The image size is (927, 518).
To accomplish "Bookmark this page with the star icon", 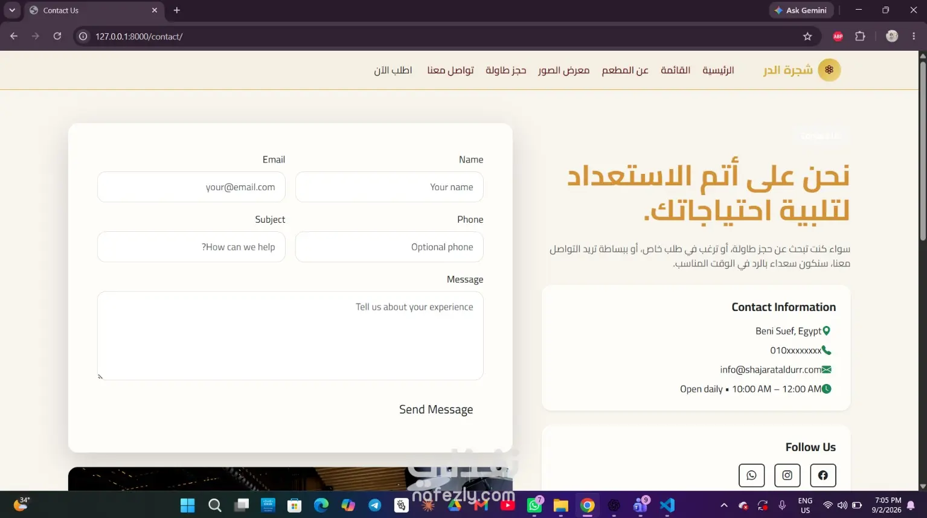I will (x=807, y=36).
